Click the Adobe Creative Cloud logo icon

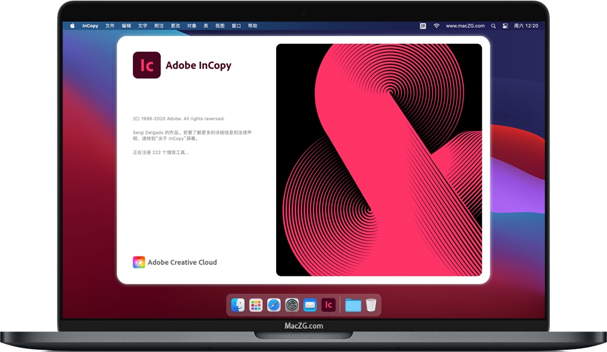click(139, 262)
